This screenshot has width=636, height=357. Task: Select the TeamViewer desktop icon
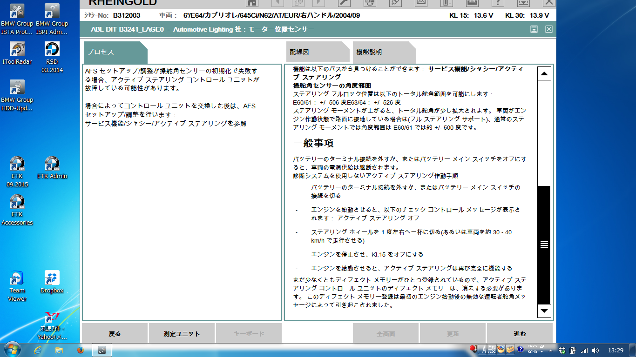tap(17, 286)
